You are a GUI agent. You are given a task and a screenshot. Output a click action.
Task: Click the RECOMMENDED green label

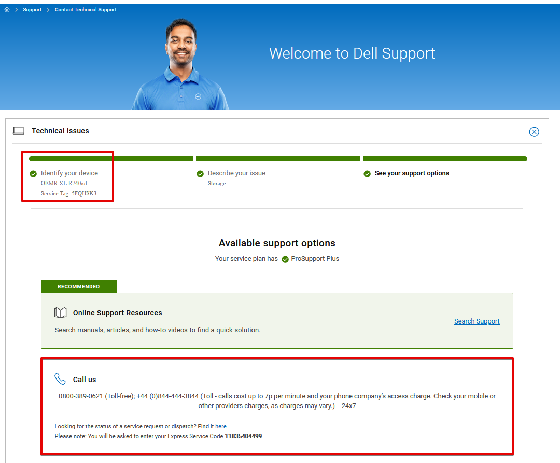pyautogui.click(x=79, y=287)
